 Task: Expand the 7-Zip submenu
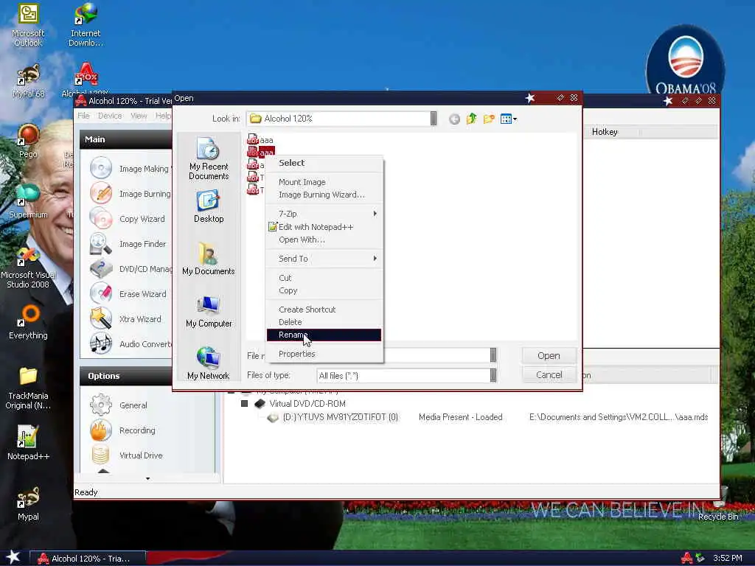tap(324, 214)
